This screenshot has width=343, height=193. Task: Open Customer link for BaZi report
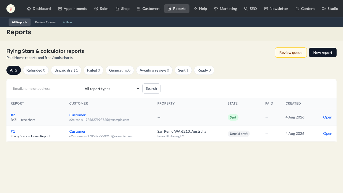point(77,115)
